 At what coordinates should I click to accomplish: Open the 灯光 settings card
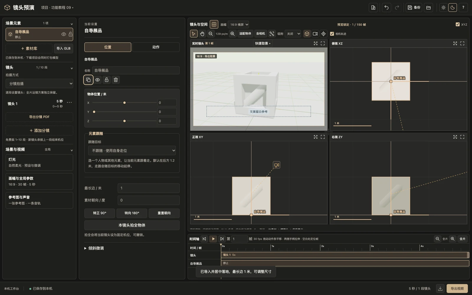click(x=39, y=163)
